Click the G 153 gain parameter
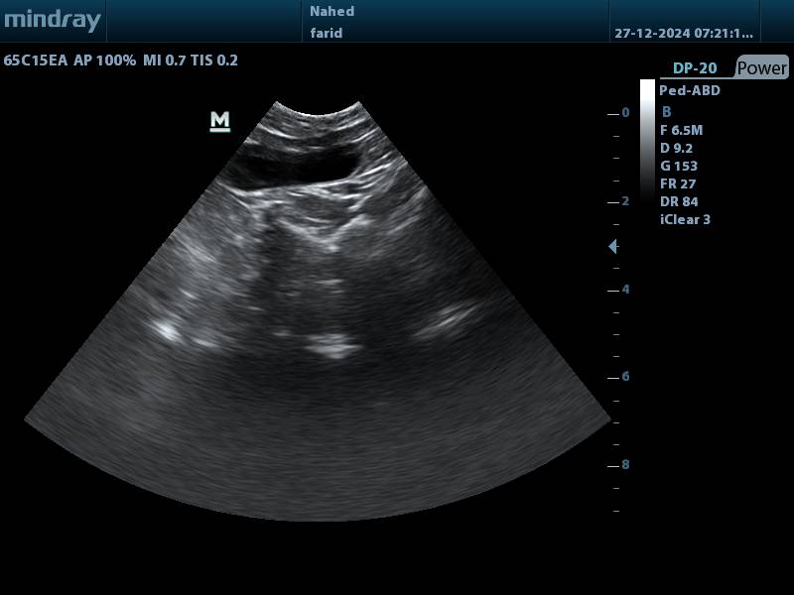 pos(679,166)
